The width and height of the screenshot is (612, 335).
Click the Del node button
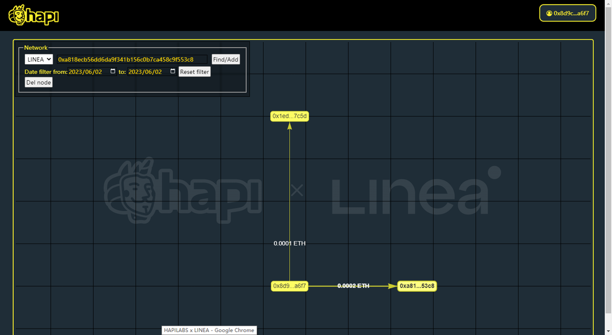[39, 82]
